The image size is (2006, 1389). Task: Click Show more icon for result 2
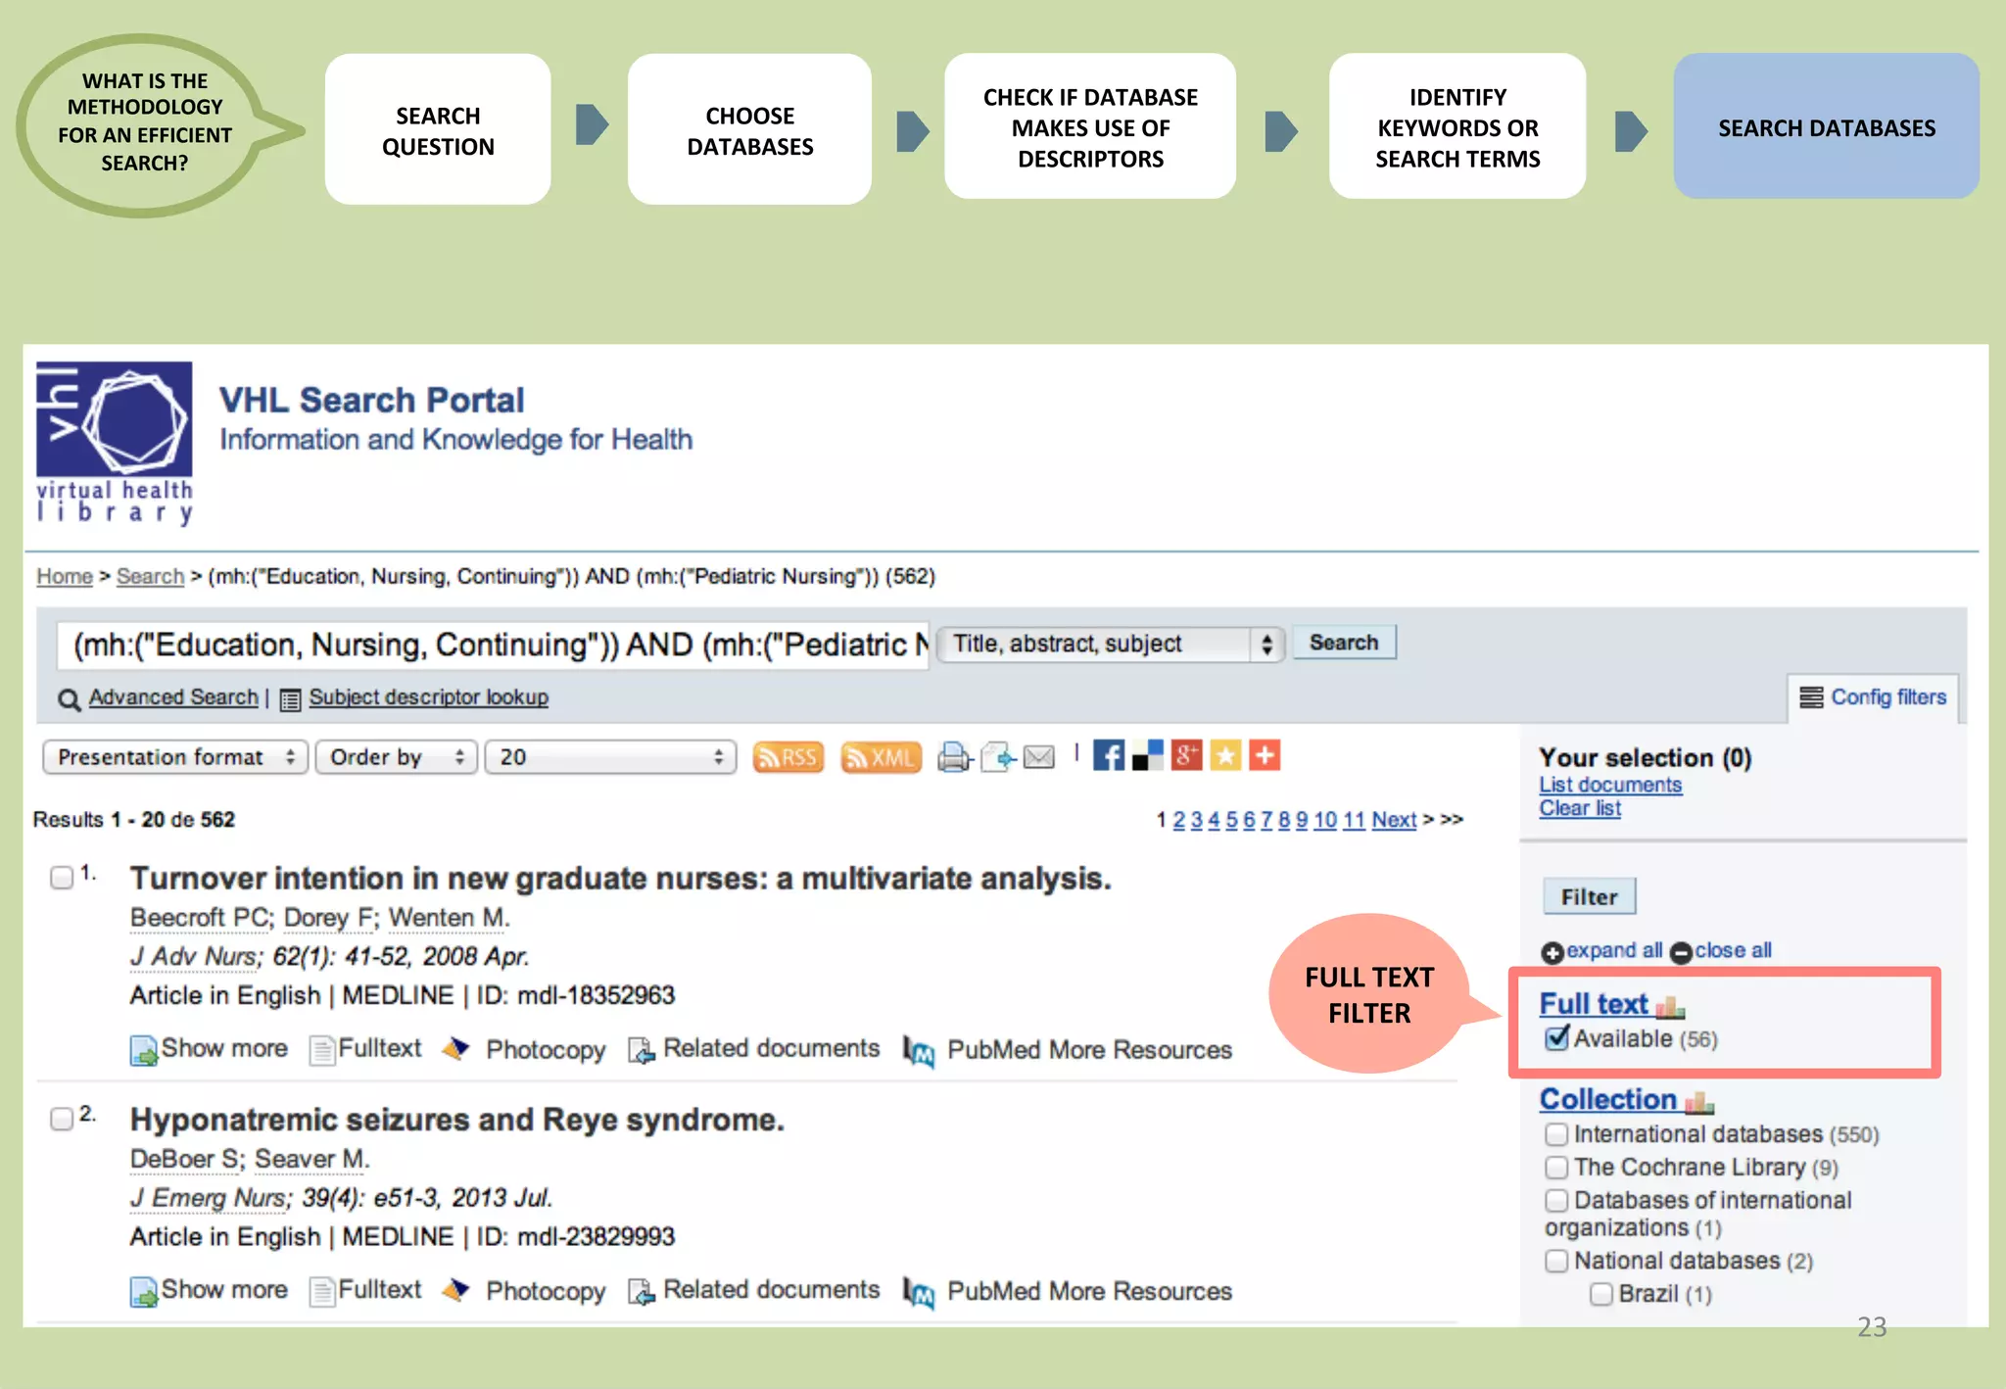tap(144, 1292)
